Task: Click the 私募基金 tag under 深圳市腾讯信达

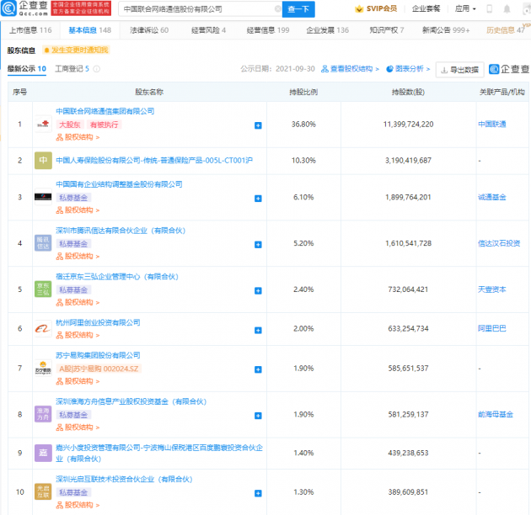Action: [x=73, y=244]
